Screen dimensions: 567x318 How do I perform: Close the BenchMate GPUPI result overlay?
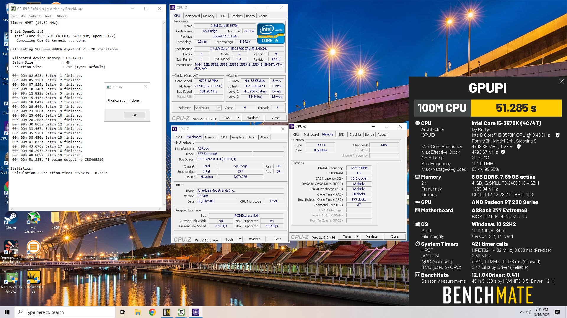[561, 81]
